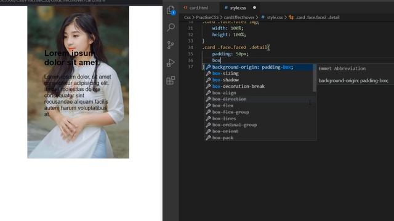The image size is (394, 221).
Task: Select the box-flex-group suggestion
Action: coord(259,112)
